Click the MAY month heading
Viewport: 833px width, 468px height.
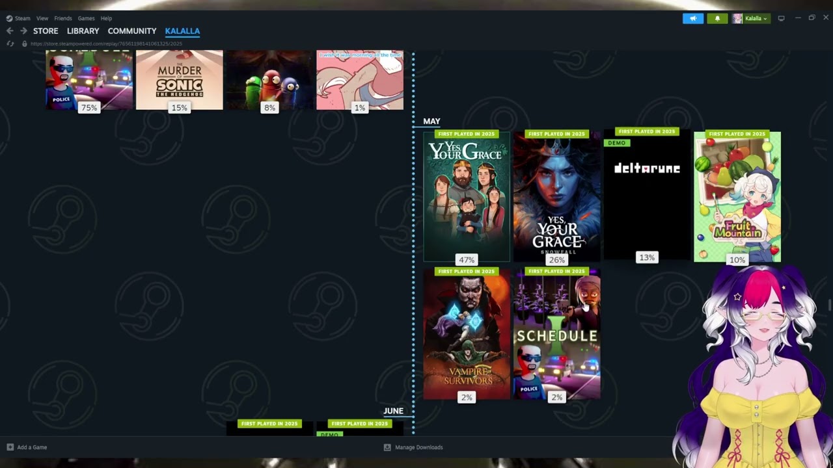pos(431,121)
